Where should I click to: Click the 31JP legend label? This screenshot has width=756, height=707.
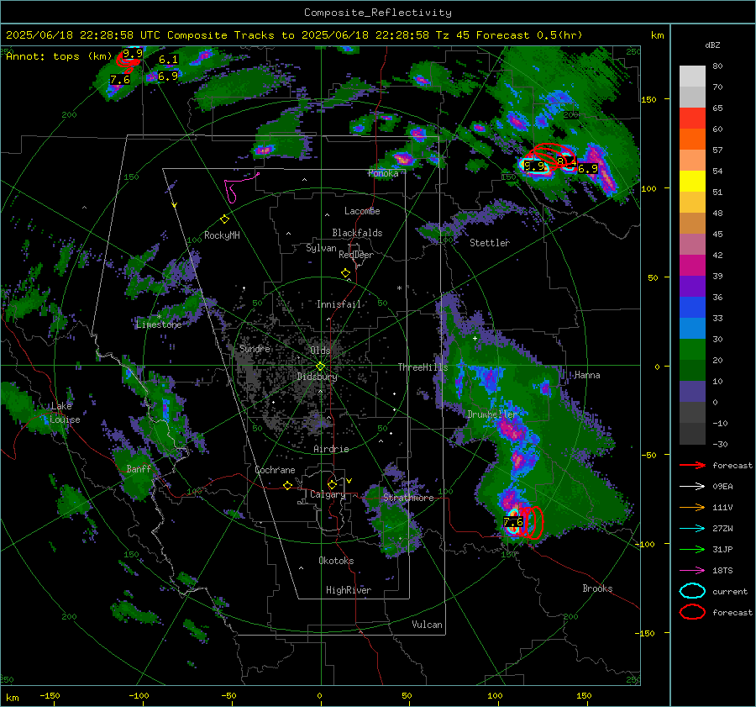722,549
